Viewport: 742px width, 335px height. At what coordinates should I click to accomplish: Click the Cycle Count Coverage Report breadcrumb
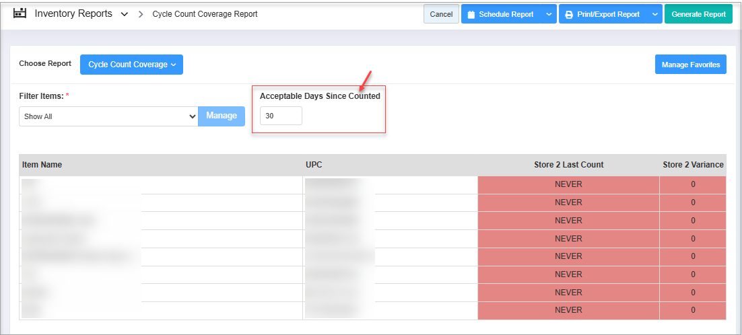coord(205,14)
